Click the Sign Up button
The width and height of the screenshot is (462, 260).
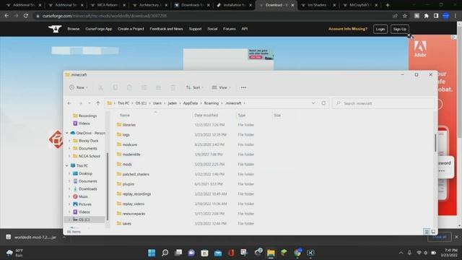(399, 29)
